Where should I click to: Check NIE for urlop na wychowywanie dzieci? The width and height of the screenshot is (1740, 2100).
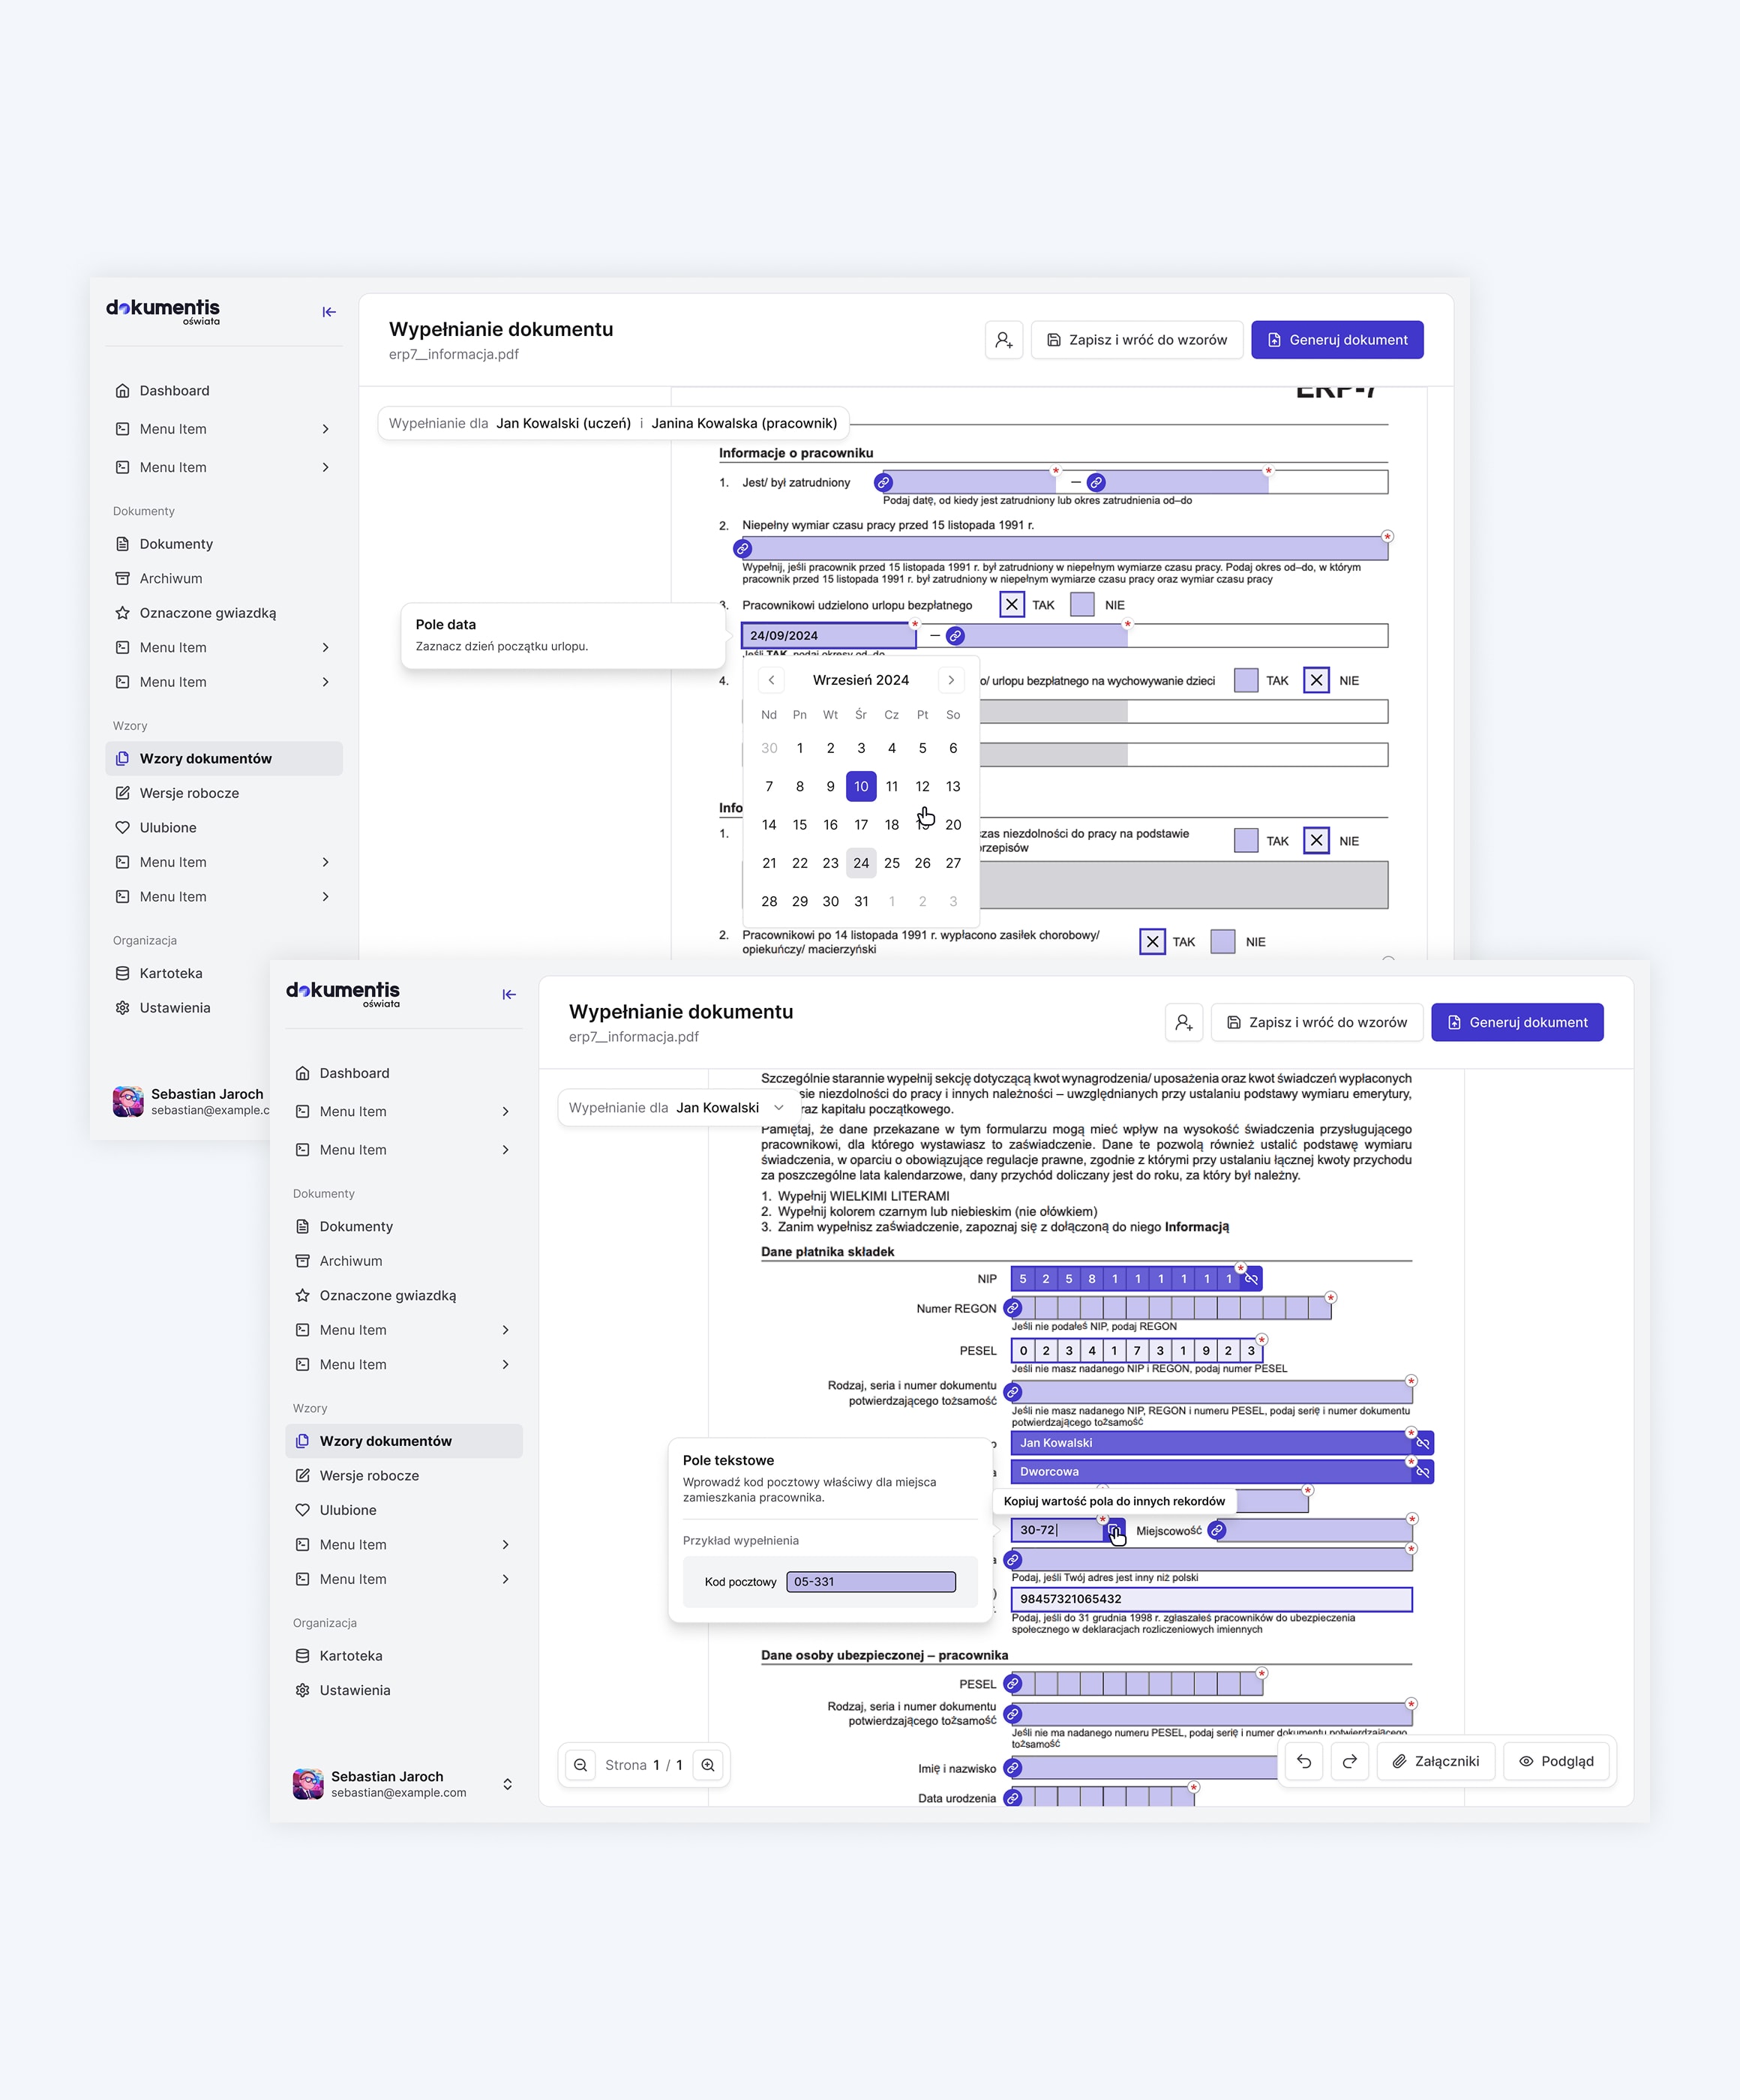pyautogui.click(x=1317, y=681)
